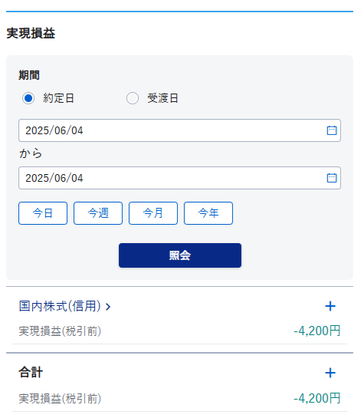The image size is (357, 418).
Task: Submit query with the 照会 button
Action: click(x=180, y=255)
